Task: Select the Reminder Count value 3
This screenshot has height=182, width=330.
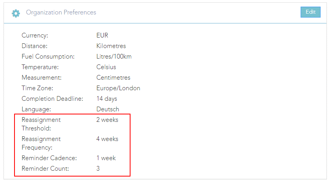Action: click(98, 169)
